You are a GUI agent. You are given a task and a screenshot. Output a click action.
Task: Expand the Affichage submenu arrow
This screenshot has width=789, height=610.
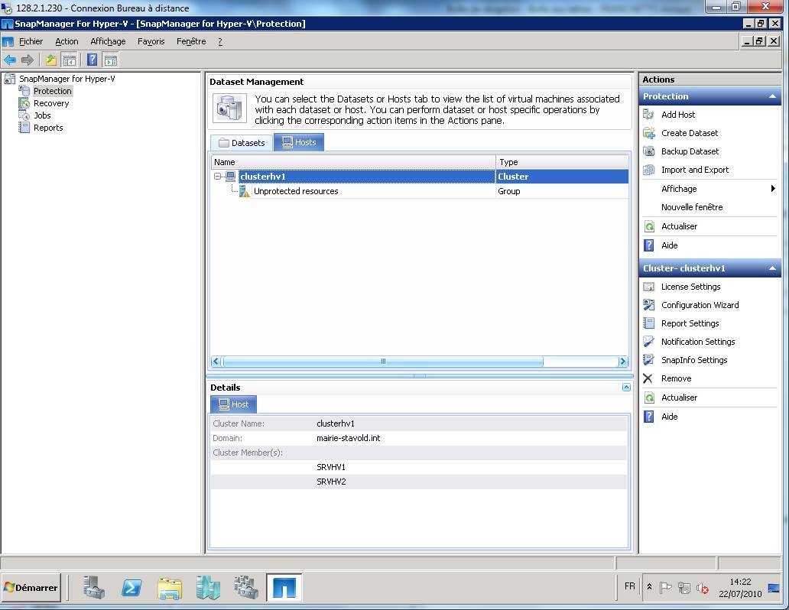click(772, 189)
